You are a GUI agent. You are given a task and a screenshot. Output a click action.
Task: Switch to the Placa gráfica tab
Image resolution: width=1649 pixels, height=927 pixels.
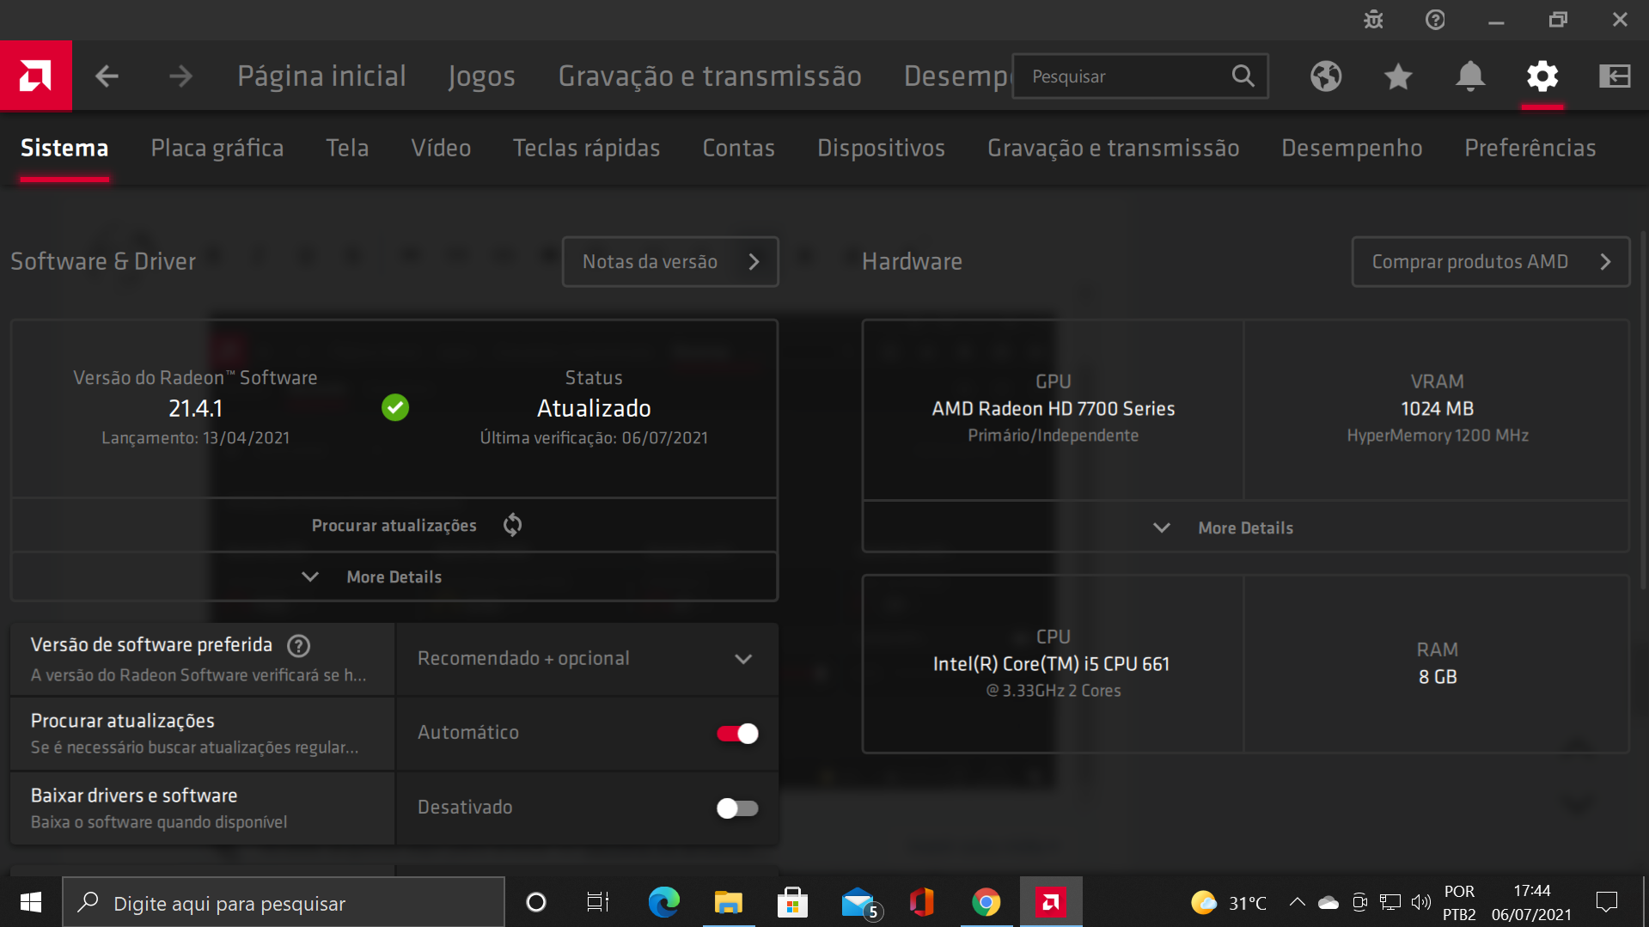coord(217,148)
